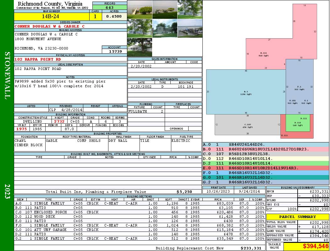Viewport: 330px width, 251px height.
Task: Select the account number 15739 field
Action: pos(115,51)
